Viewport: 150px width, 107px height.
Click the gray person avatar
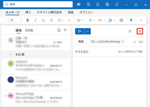click(x=11, y=40)
